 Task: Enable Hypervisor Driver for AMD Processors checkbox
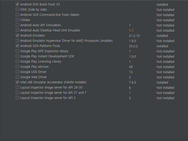coord(17,41)
